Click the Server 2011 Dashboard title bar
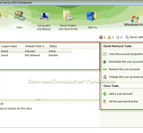Viewport: 143px width, 133px height. point(71,3)
